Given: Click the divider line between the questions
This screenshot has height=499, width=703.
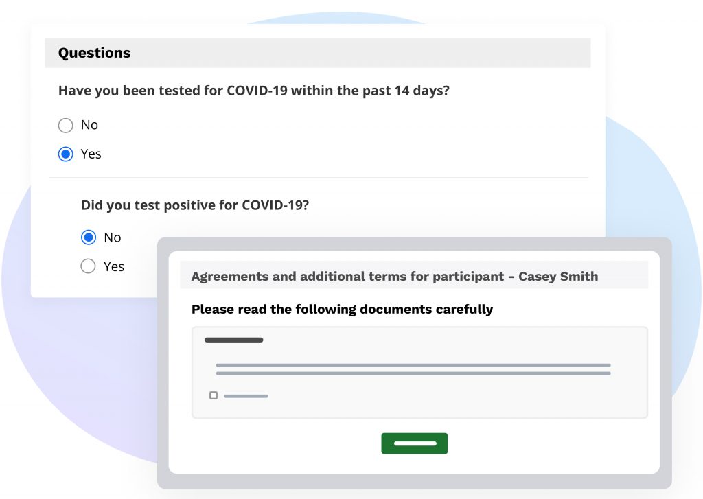Looking at the screenshot, I should [319, 178].
